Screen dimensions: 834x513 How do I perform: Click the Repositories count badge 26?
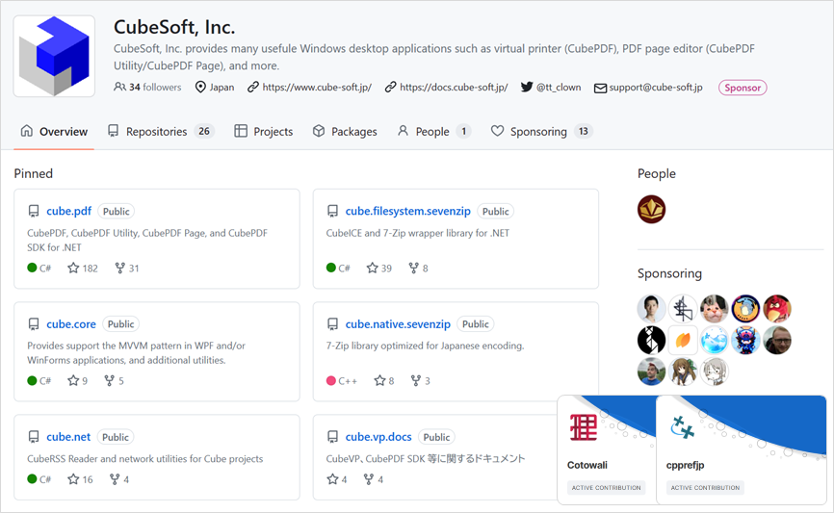[x=204, y=131]
